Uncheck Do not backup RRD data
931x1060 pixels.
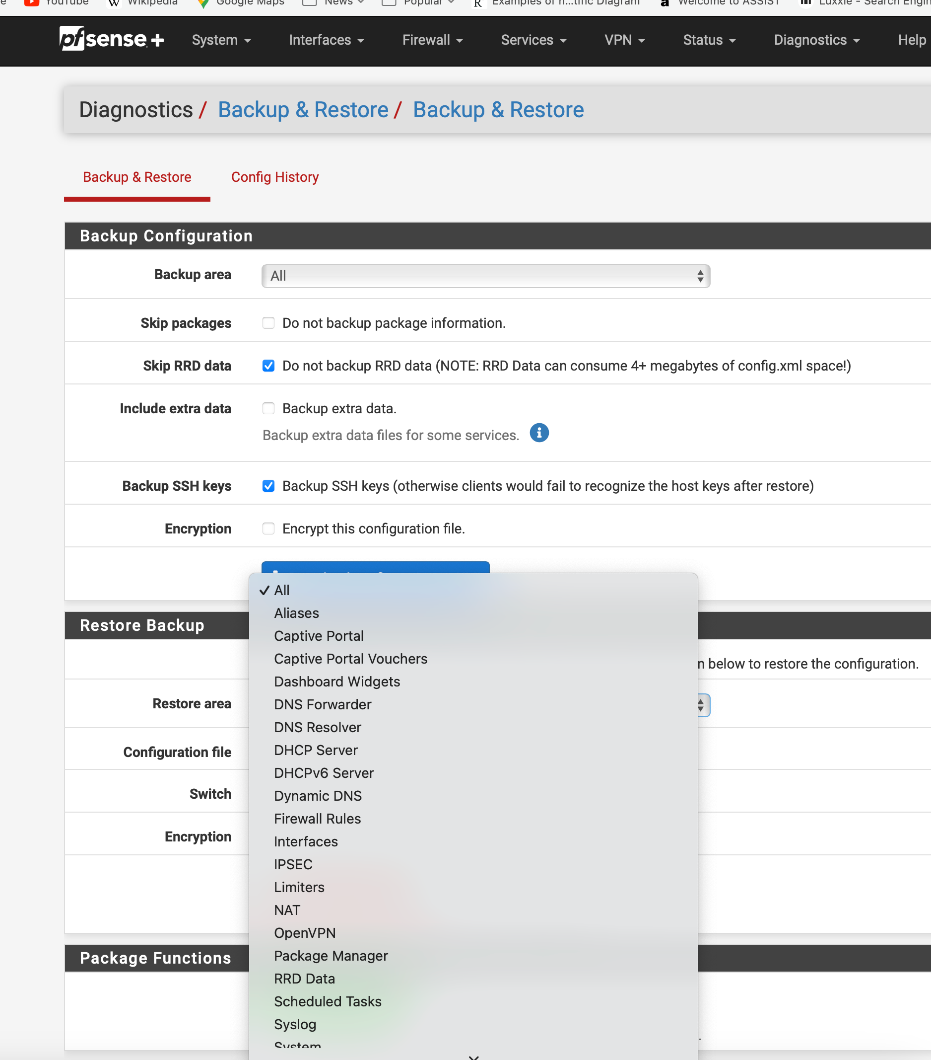click(x=268, y=365)
